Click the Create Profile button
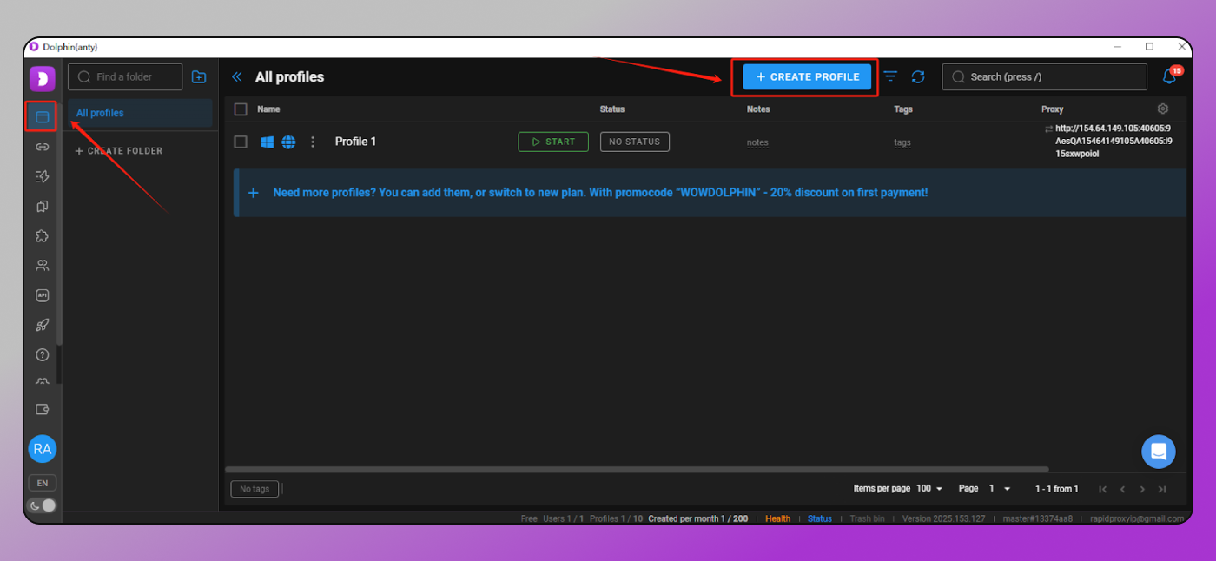1216x561 pixels. click(807, 76)
